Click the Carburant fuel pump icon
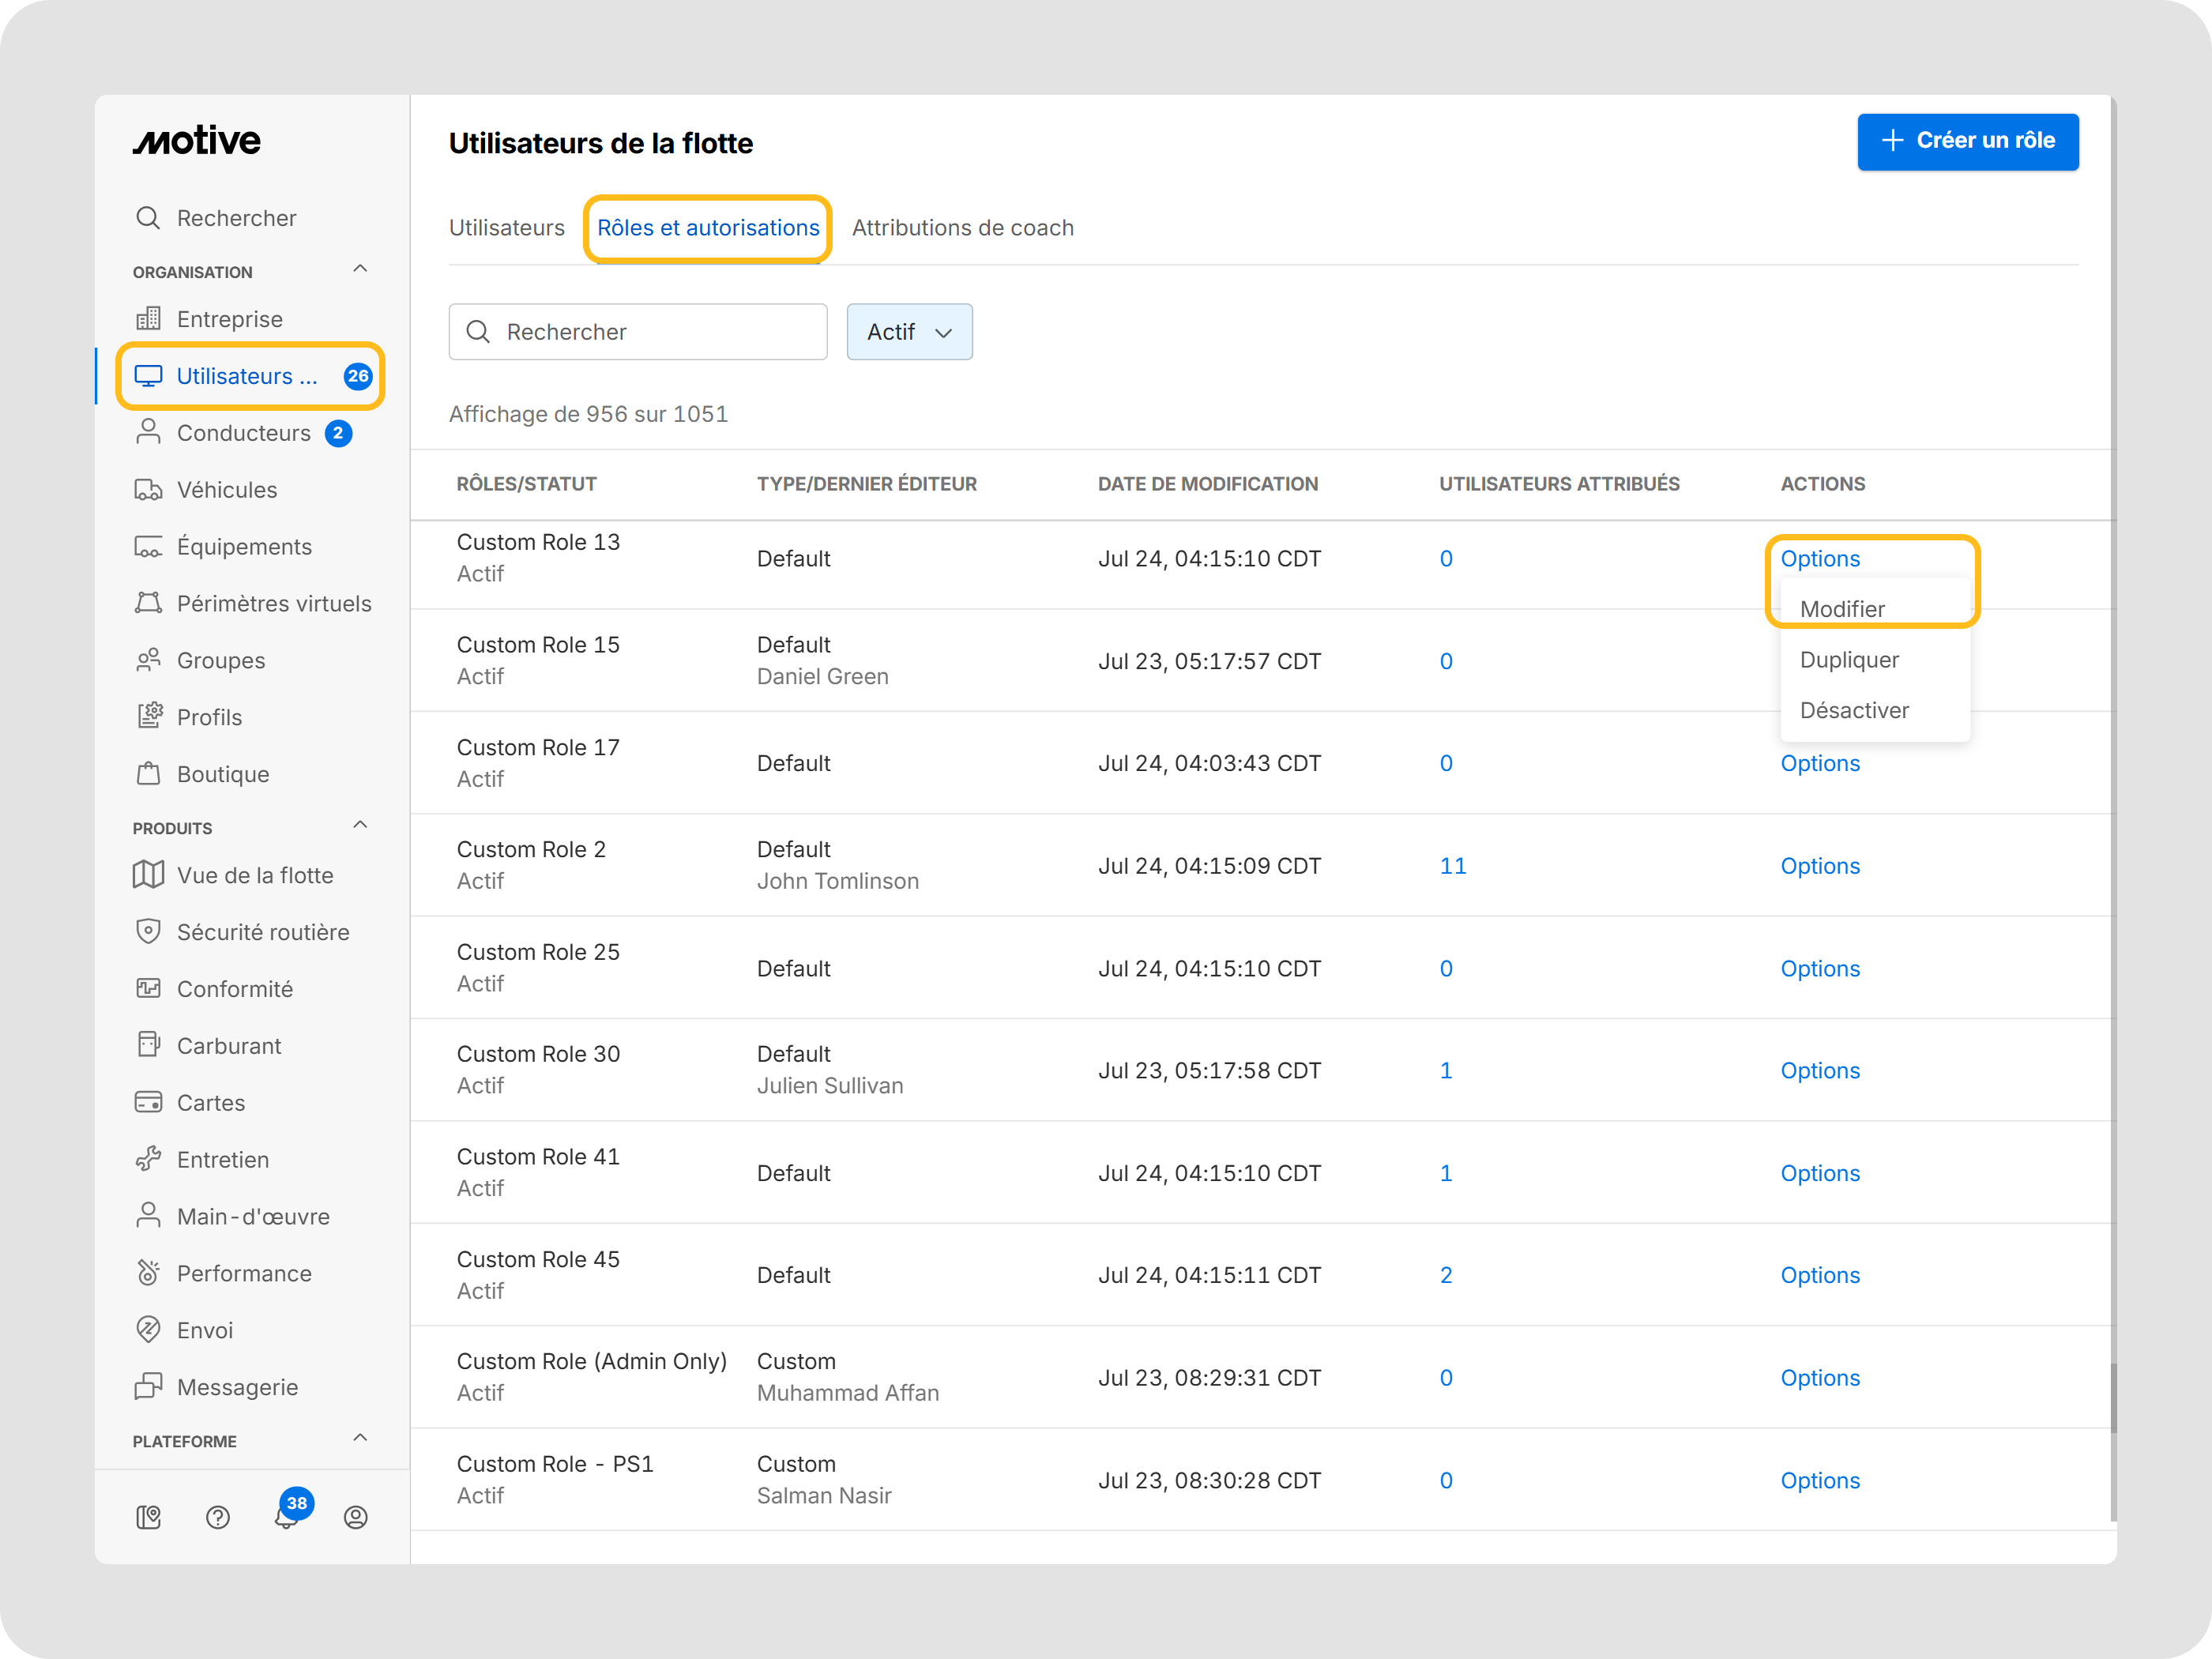Image resolution: width=2212 pixels, height=1659 pixels. coord(148,1045)
